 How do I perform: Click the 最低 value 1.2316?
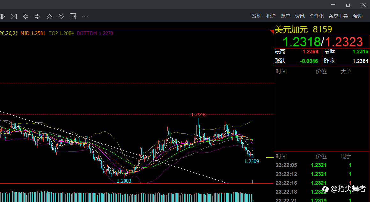click(x=360, y=51)
